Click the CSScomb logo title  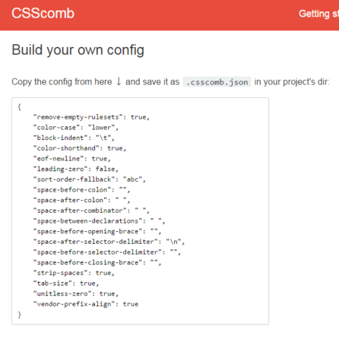pyautogui.click(x=43, y=14)
